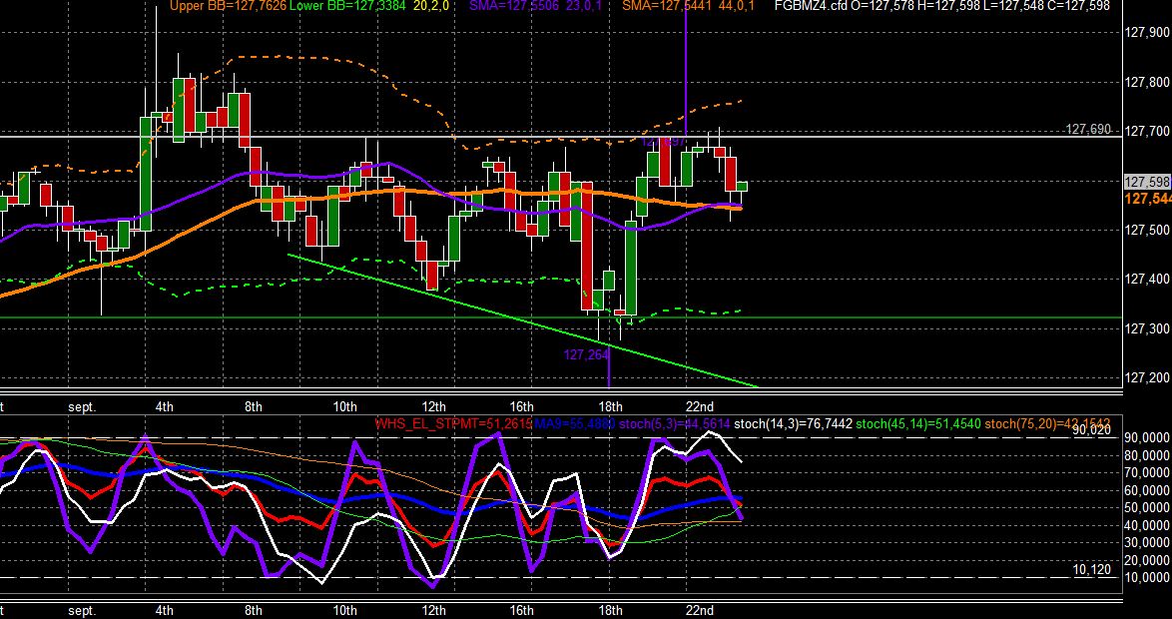
Task: Click the orange 44,0,1 parameter text
Action: pyautogui.click(x=738, y=6)
